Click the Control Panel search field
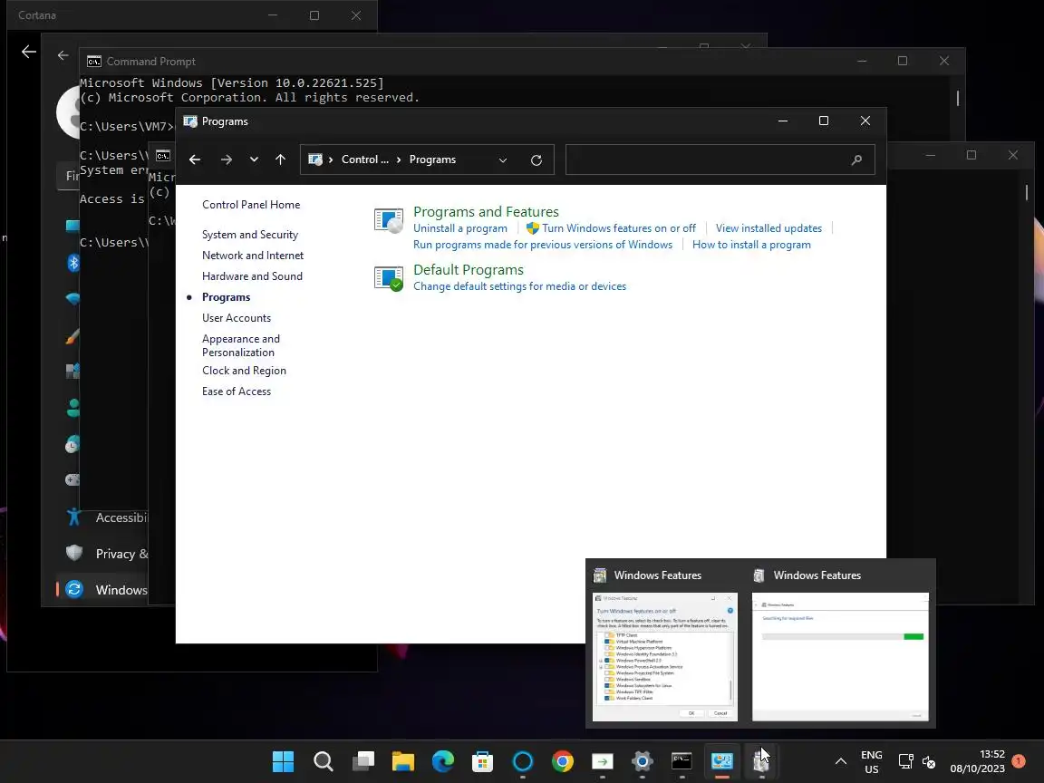The image size is (1044, 783). point(720,159)
